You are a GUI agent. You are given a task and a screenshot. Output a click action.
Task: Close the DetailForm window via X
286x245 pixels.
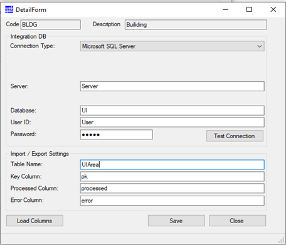273,9
